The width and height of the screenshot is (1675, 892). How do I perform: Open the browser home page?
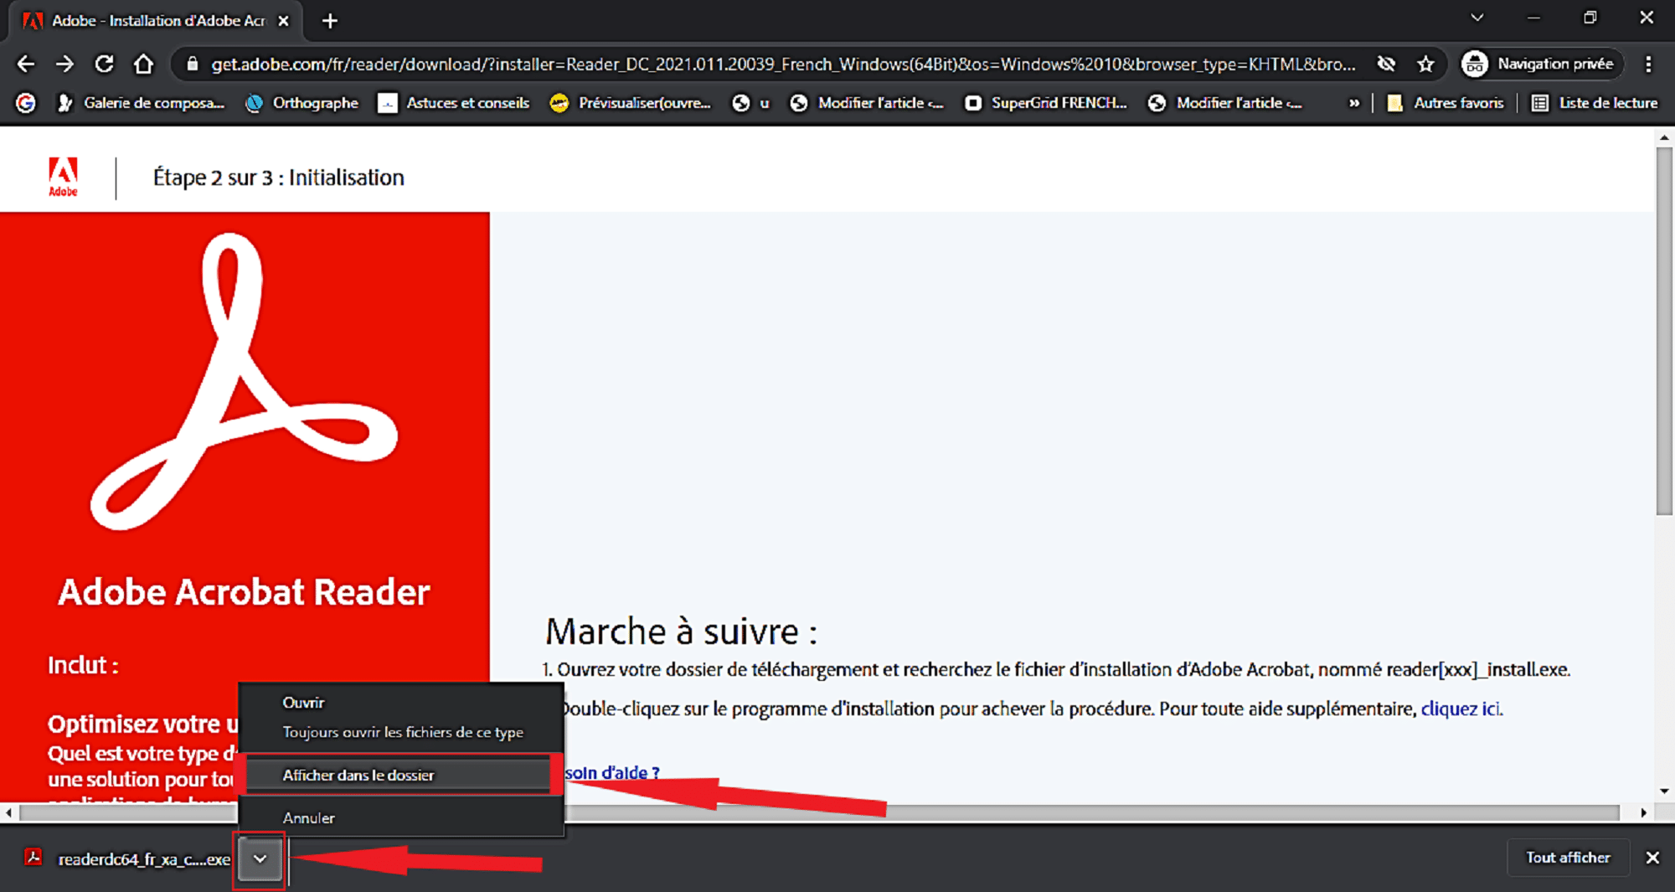coord(144,64)
